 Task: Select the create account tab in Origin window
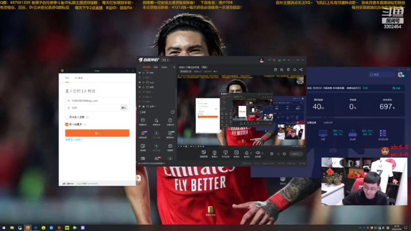[79, 78]
